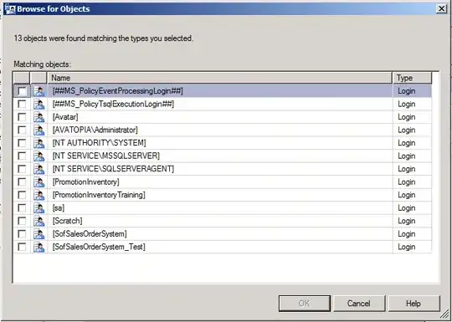Click the login icon beside [##MS_PolicyTsqlExecutionLogin##]
Image resolution: width=452 pixels, height=322 pixels.
coord(39,105)
